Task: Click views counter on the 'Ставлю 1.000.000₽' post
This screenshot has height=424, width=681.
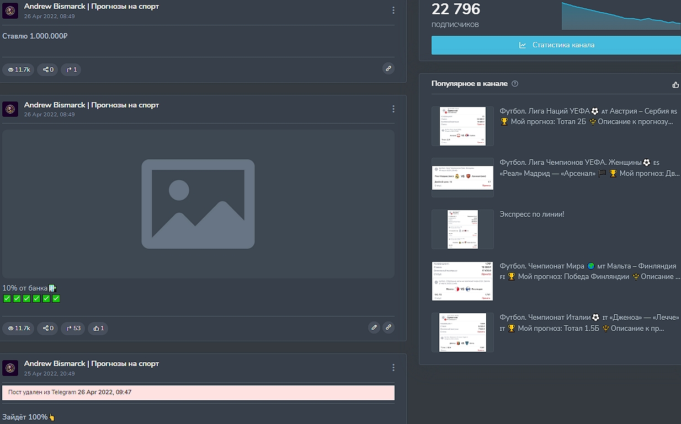Action: click(x=18, y=69)
